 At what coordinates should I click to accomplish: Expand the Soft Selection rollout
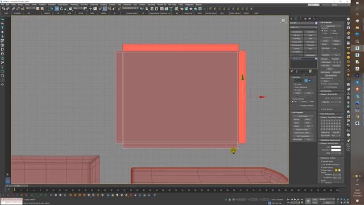(326, 91)
